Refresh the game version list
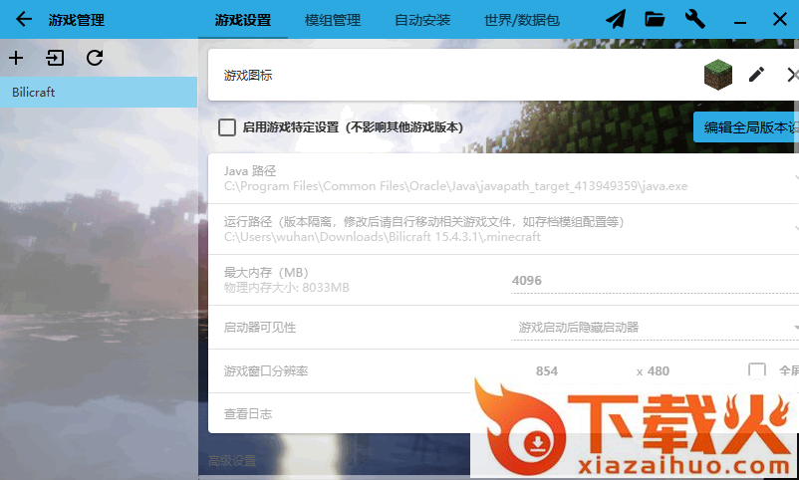Image resolution: width=799 pixels, height=480 pixels. (x=95, y=58)
